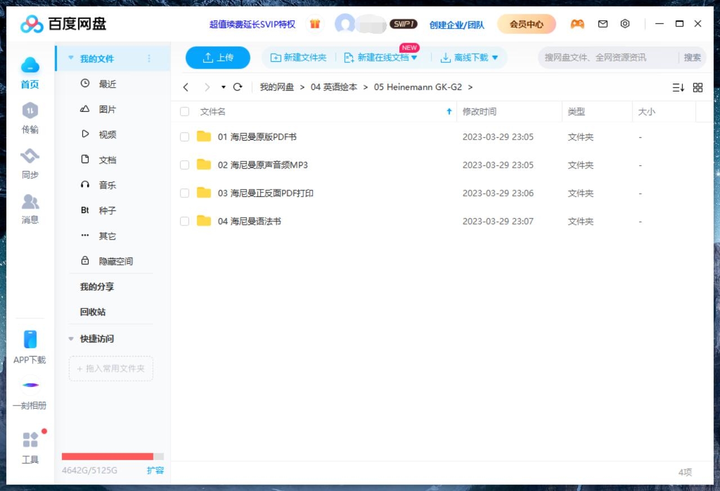
Task: Collapse the 我的文件 tree section
Action: coord(70,57)
